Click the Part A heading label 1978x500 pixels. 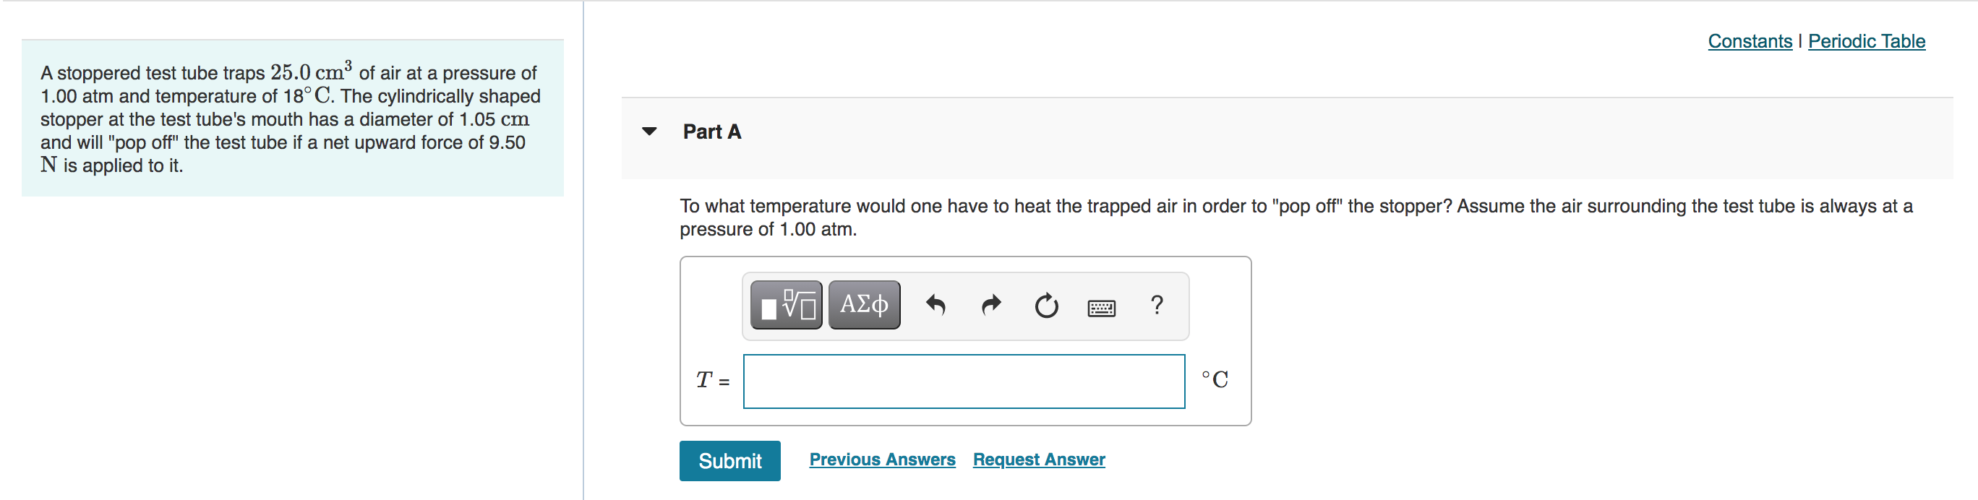tap(712, 132)
